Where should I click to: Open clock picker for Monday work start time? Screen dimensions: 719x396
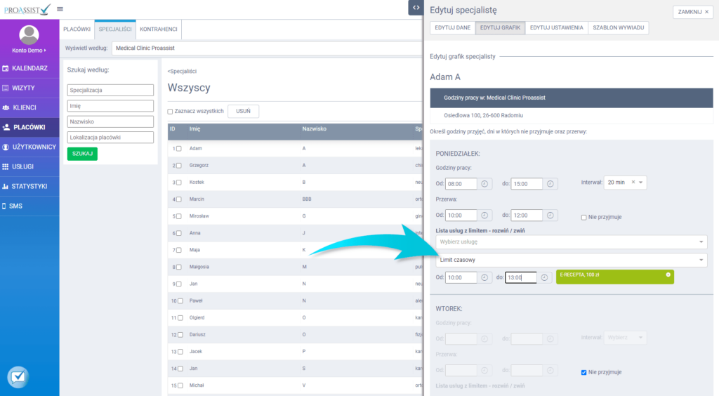484,184
